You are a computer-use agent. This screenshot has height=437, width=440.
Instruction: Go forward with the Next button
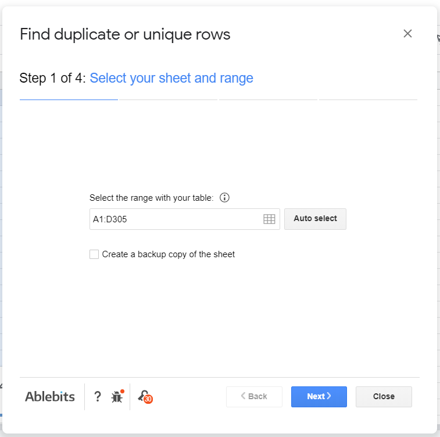tap(319, 396)
